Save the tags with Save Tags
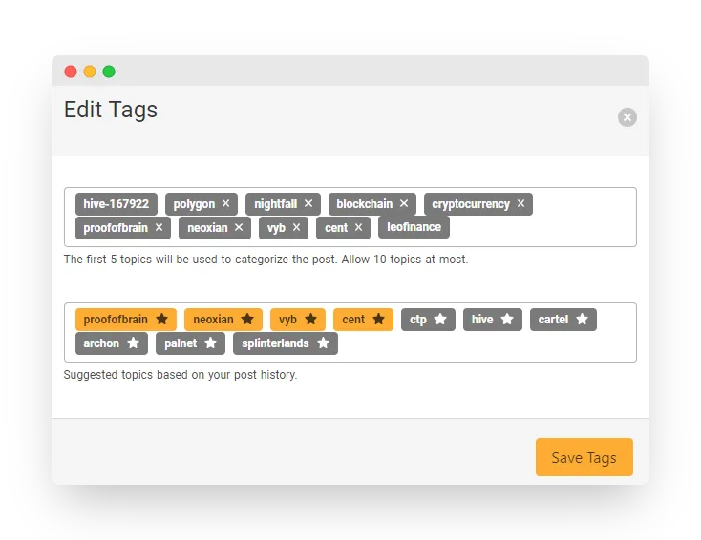701x540 pixels. [584, 457]
